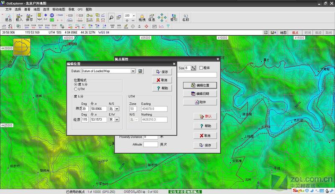Open the 帮助 menu in the menu bar
This screenshot has width=335, height=194.
(89, 9)
